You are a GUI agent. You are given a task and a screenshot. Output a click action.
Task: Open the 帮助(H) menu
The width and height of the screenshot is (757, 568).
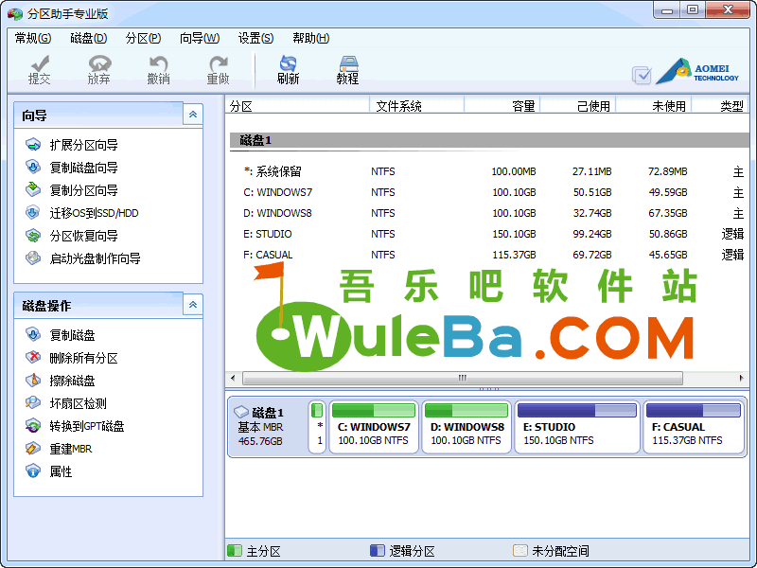point(311,38)
